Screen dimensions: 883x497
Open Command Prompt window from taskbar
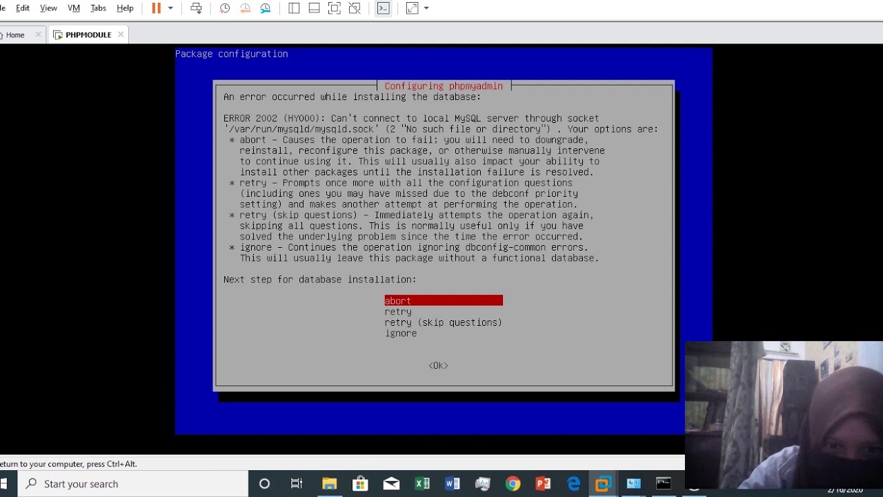pos(664,484)
